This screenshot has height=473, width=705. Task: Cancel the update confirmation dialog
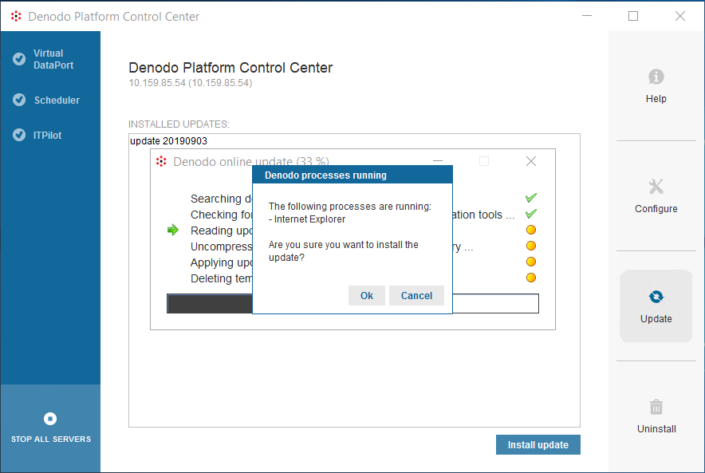[416, 295]
